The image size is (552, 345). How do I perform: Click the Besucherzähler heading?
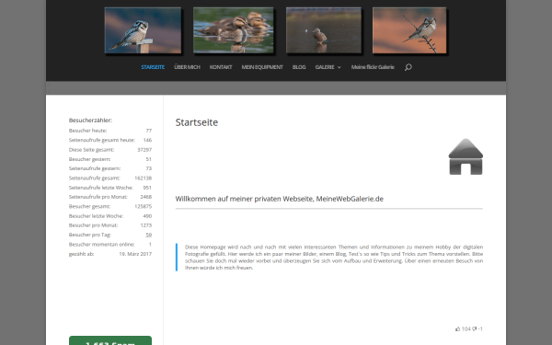coord(90,121)
